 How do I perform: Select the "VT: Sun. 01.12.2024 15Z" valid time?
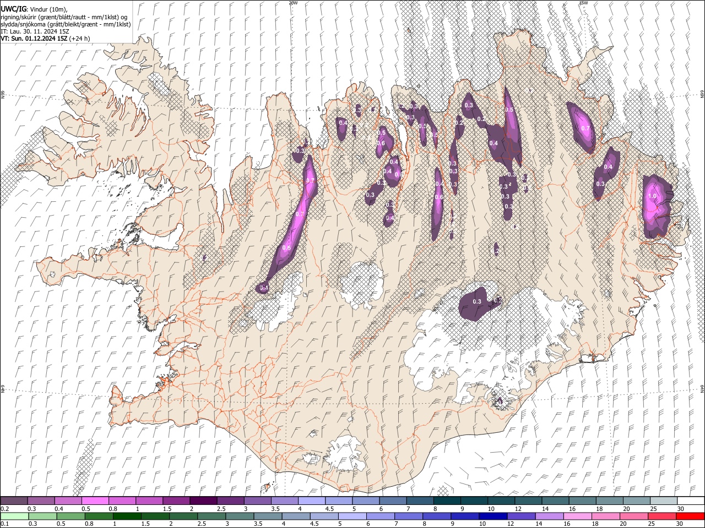pos(34,39)
